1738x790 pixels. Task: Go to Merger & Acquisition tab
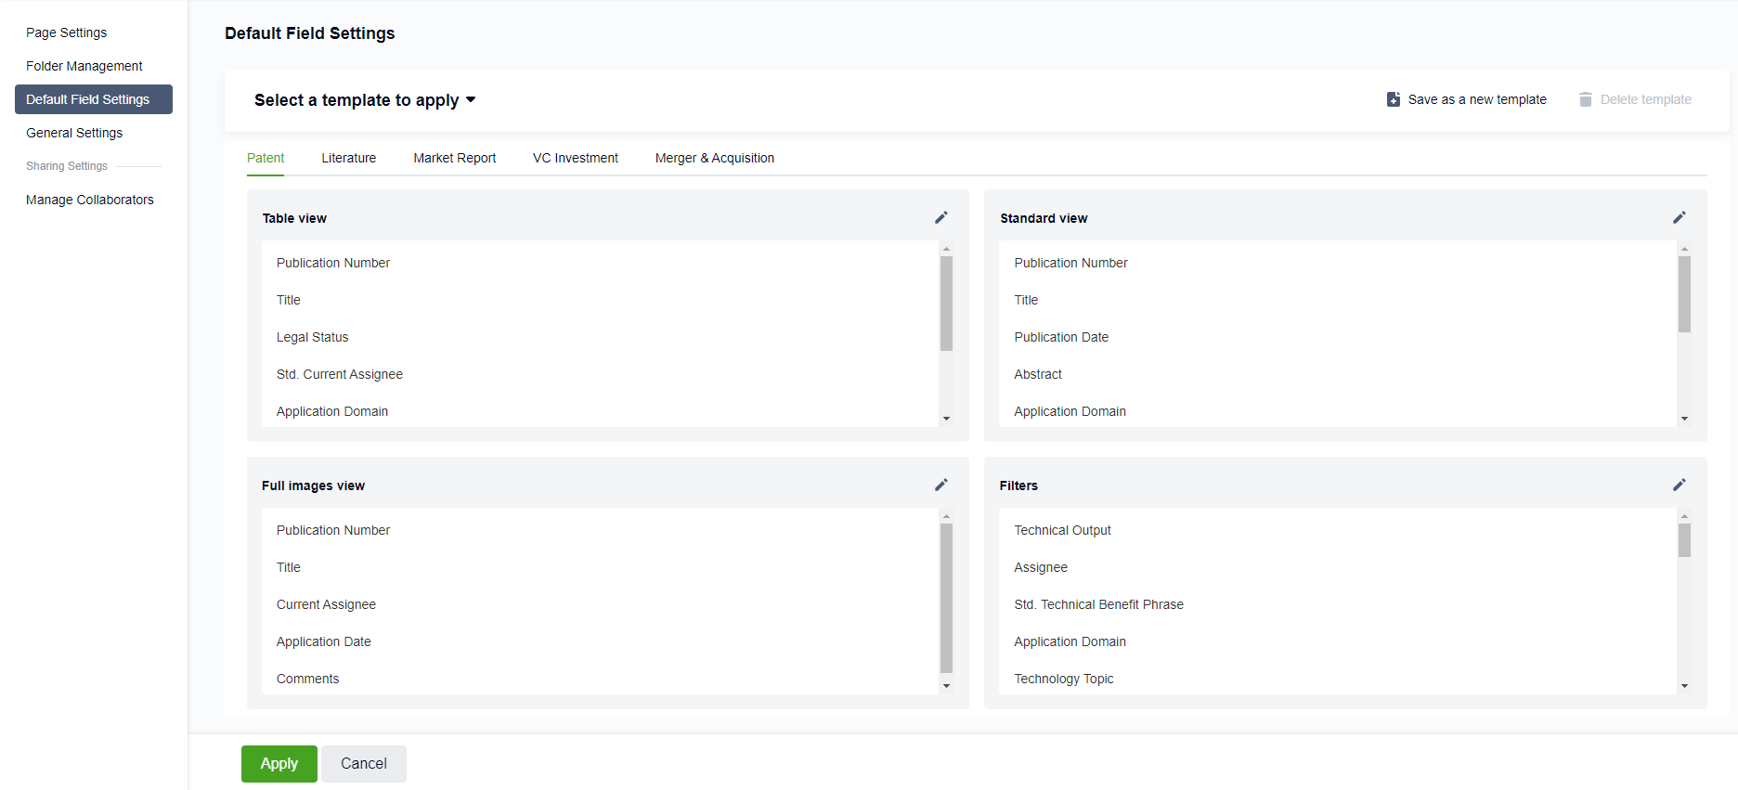click(x=714, y=158)
